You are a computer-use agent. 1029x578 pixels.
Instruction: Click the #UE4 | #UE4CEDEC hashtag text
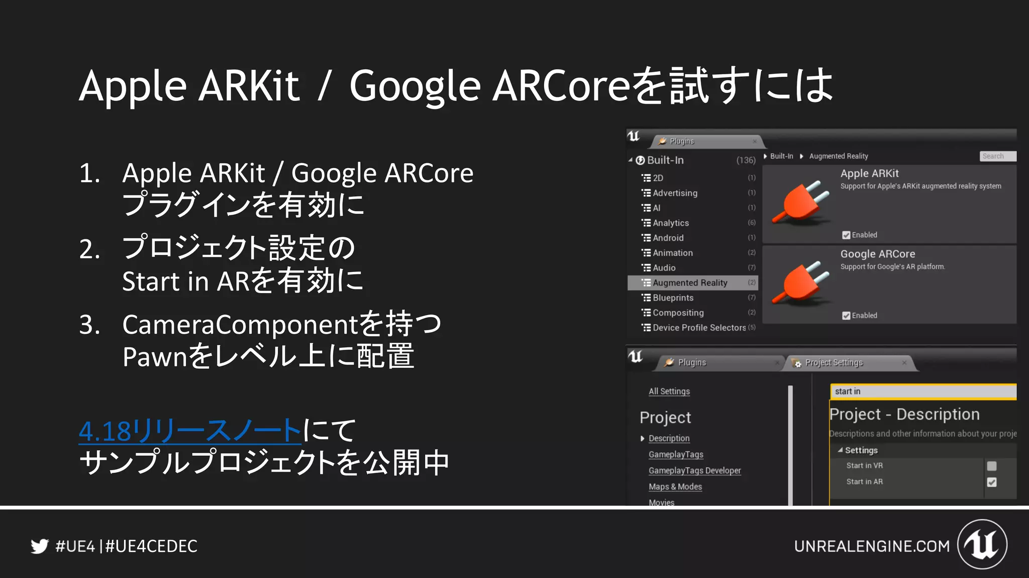(x=126, y=546)
